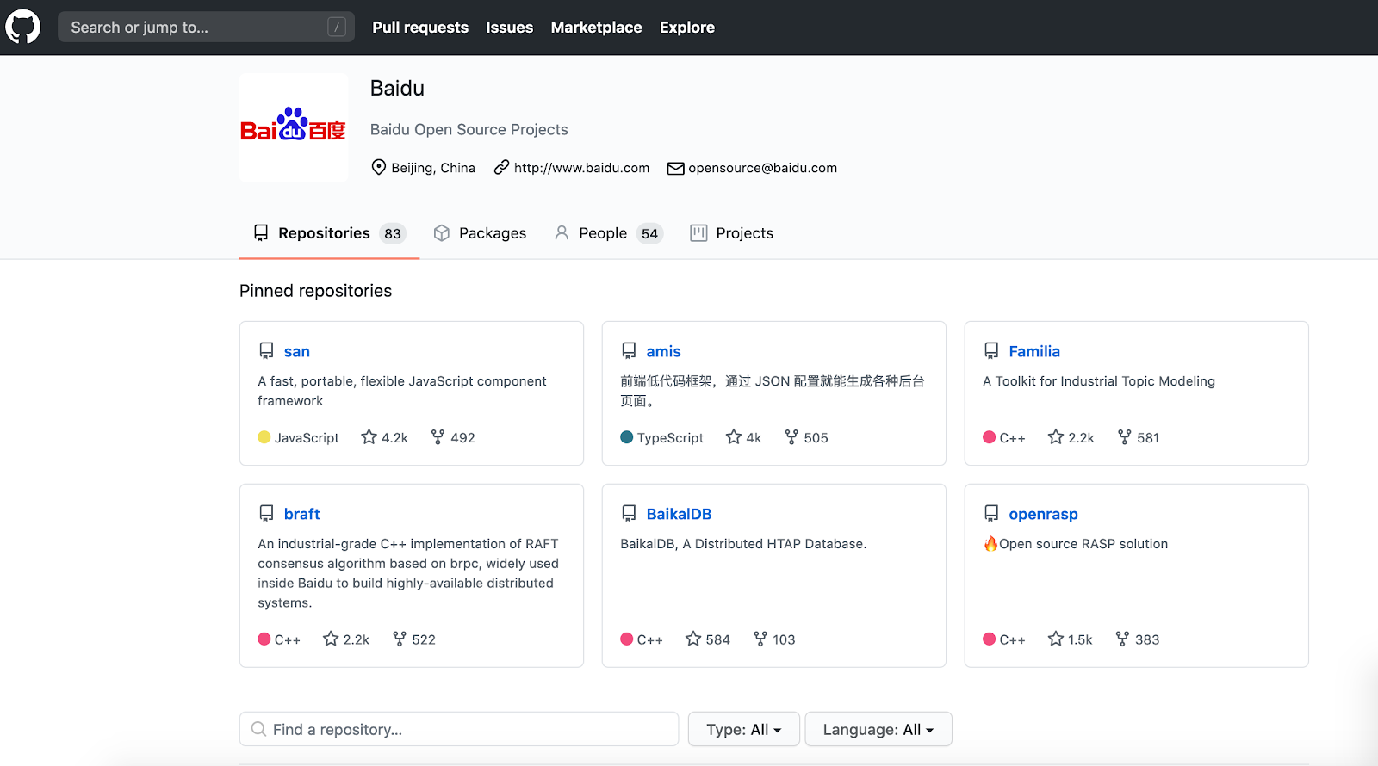
Task: Click the pink C++ language dot on openrasp
Action: coord(990,639)
